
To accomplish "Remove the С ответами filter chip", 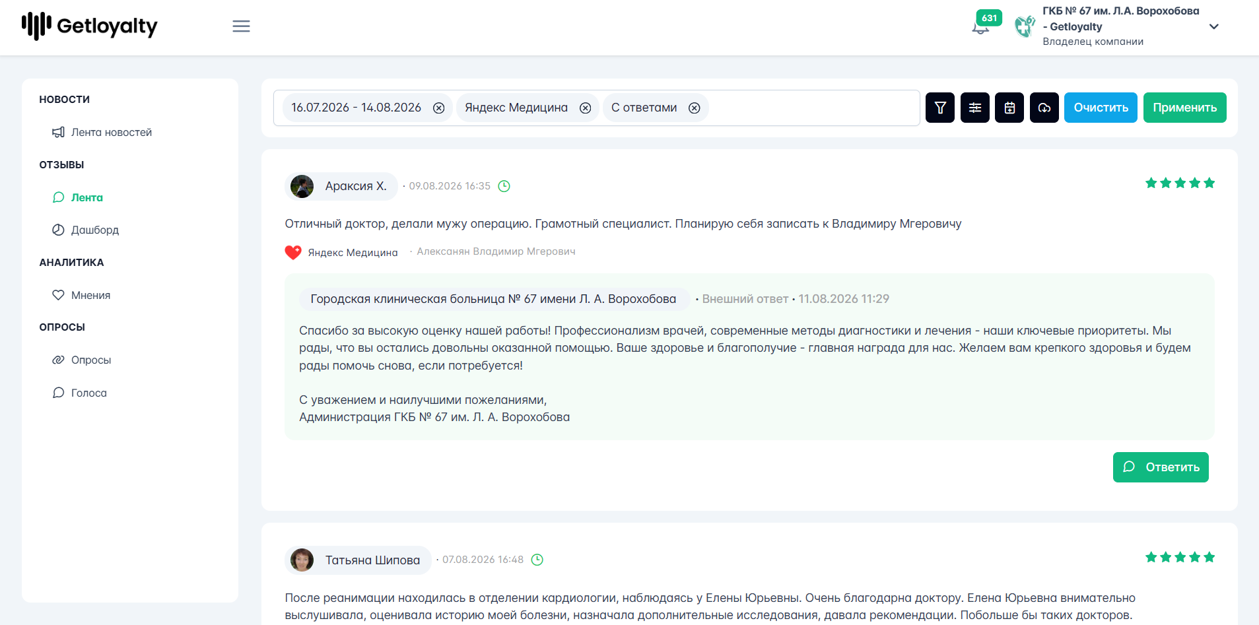I will coord(695,108).
